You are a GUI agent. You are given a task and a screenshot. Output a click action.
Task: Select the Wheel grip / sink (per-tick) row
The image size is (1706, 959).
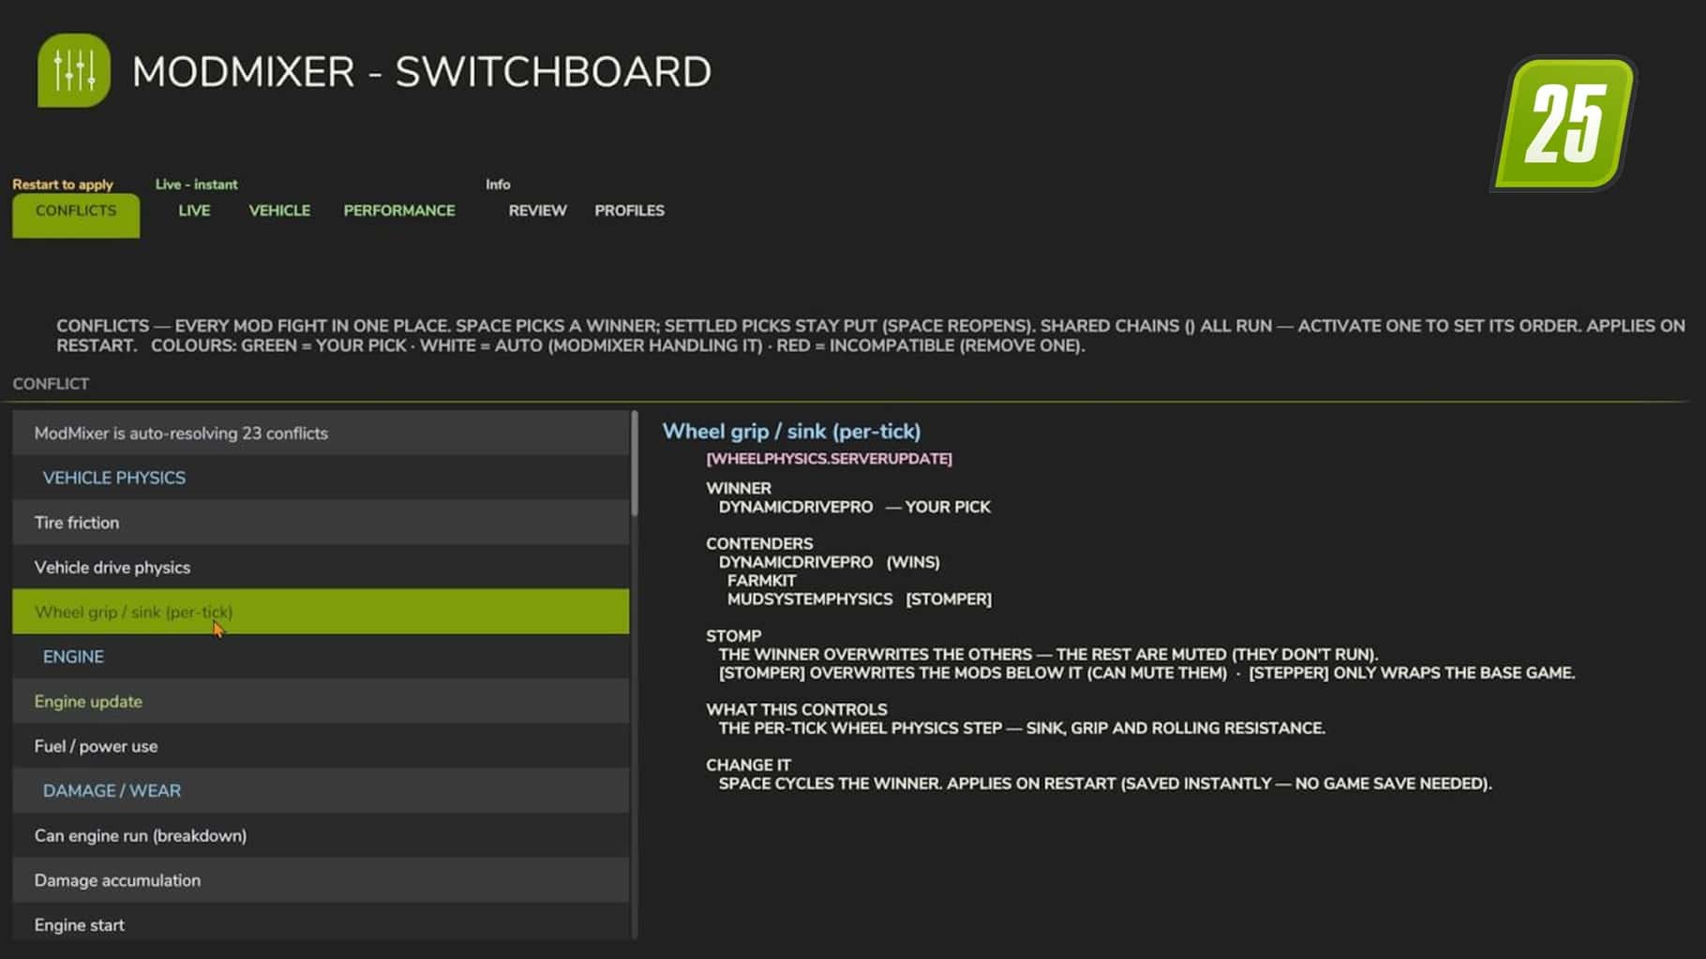(321, 612)
